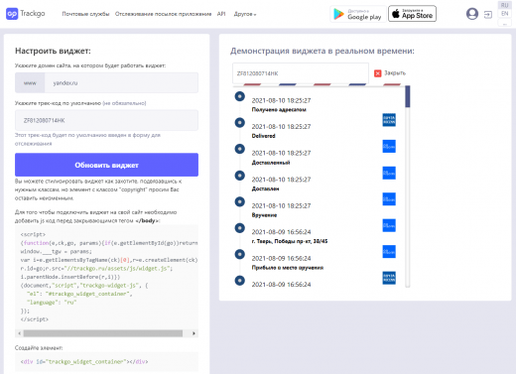Switch site language to EN
Image resolution: width=516 pixels, height=374 pixels.
[504, 14]
